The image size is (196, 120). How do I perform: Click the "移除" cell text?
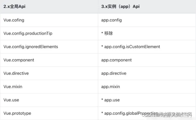pos(108,34)
